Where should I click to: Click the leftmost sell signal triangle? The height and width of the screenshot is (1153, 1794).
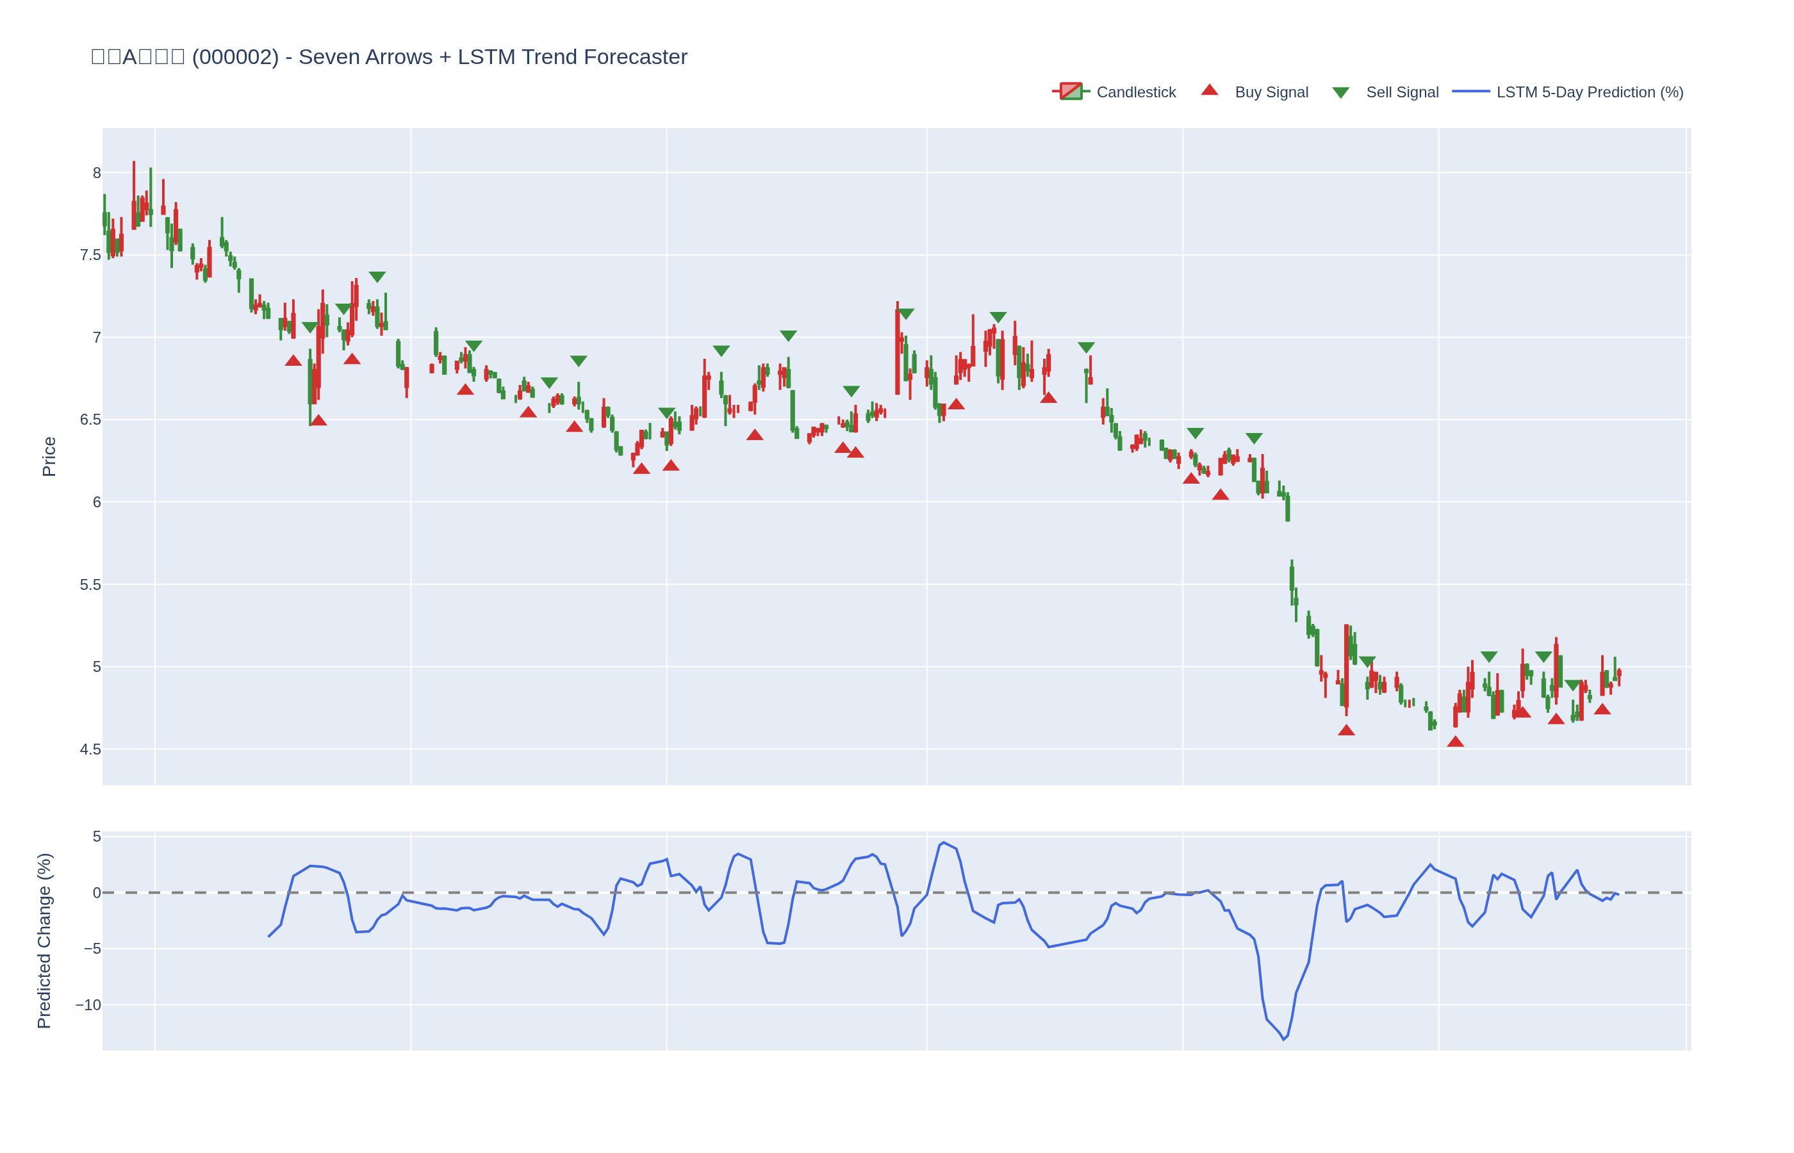point(309,328)
